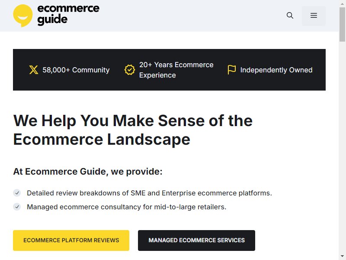
Task: Click the yellow flag icon
Action: click(232, 70)
